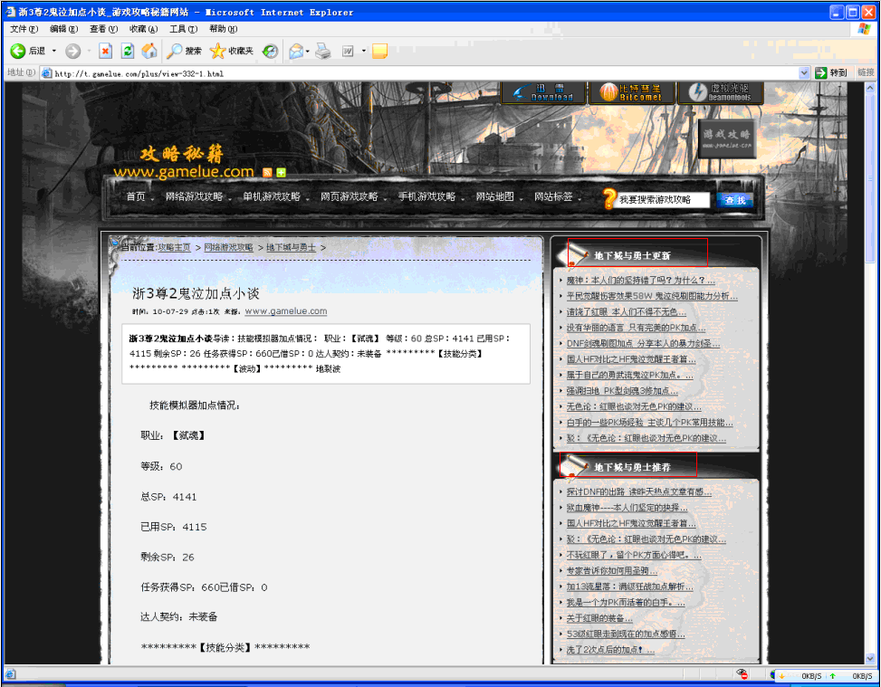Open 手机游戏攻略 navigation item

pyautogui.click(x=426, y=196)
